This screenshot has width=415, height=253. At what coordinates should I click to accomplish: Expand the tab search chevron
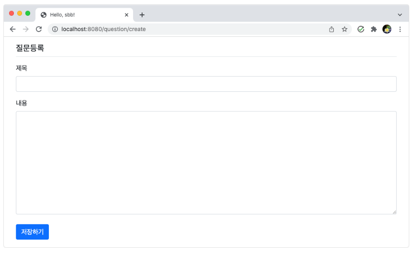[x=400, y=15]
